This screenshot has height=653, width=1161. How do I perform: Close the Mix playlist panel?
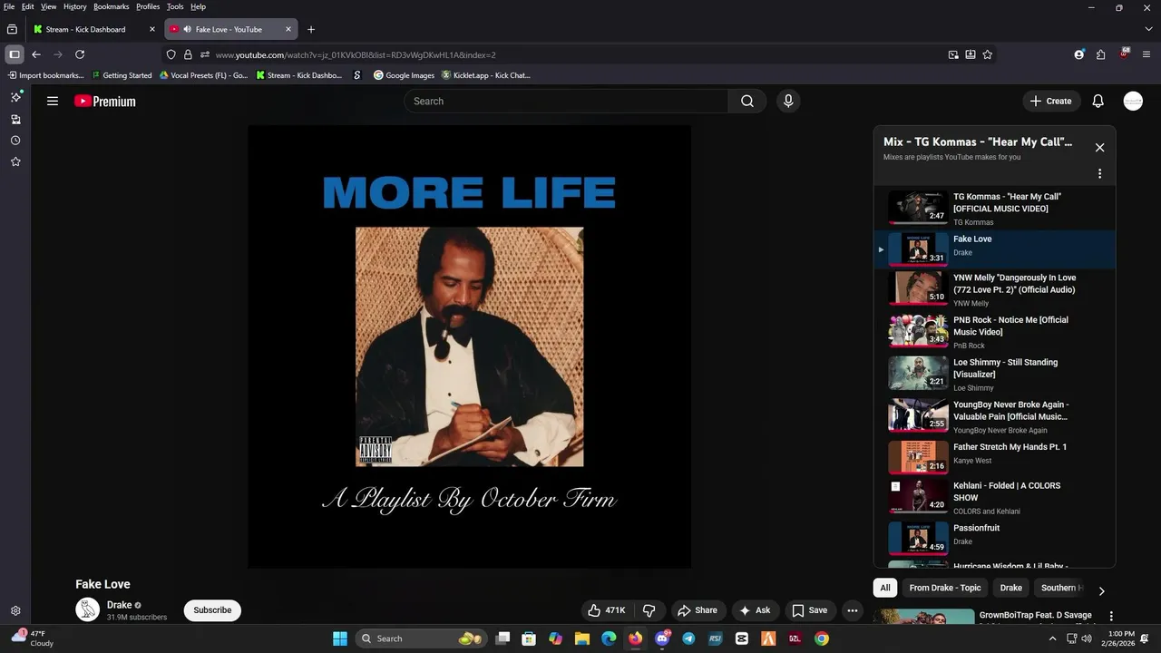coord(1099,148)
